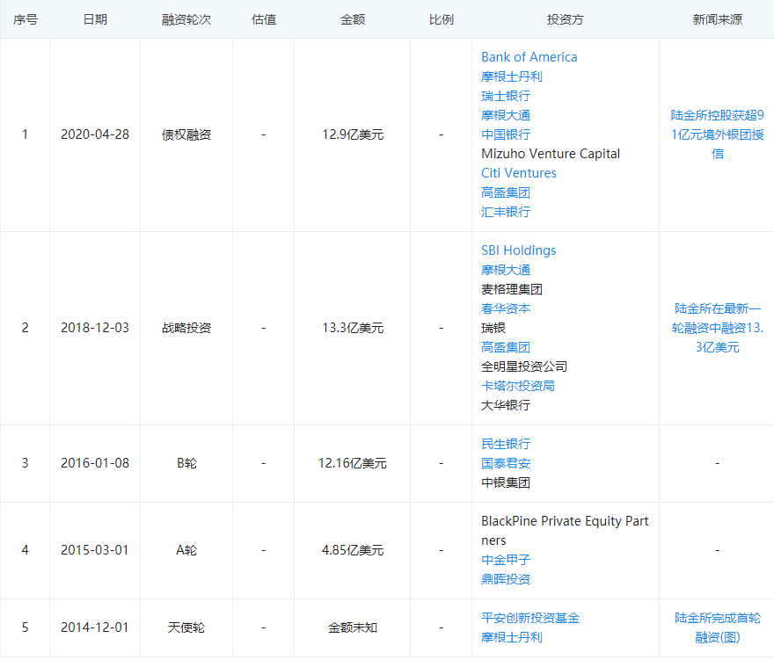774x660 pixels.
Task: Open news link 陆金所在最新一轮融资中融资13.3亿美元
Action: pos(717,328)
